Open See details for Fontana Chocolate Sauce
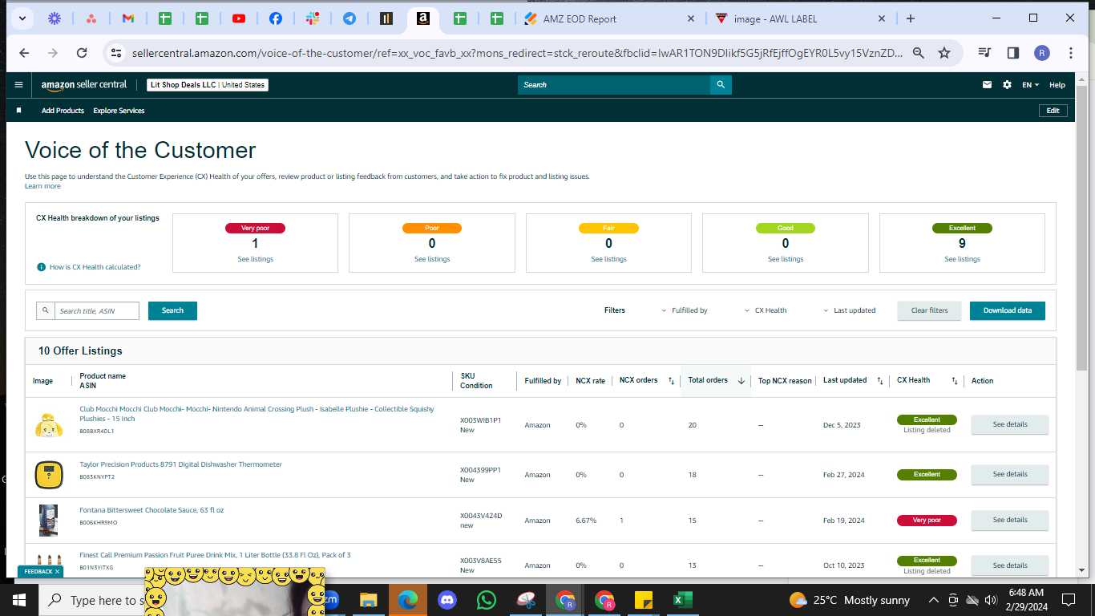Screen dimensions: 1095x616 click(1010, 520)
